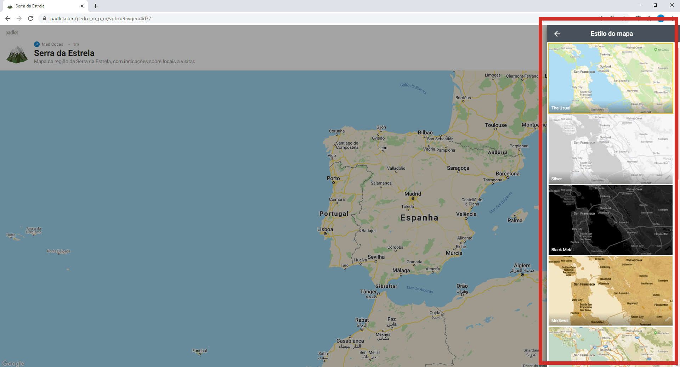Click Tânger on the map

pos(369,292)
